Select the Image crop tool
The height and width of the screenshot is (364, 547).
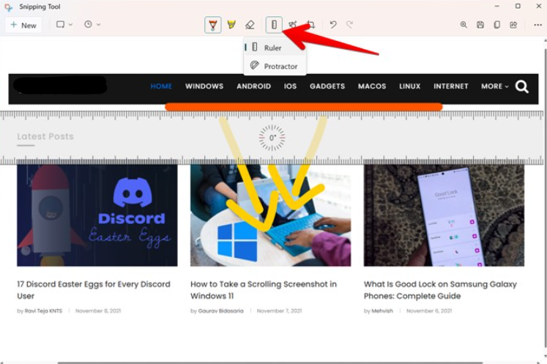tap(310, 25)
